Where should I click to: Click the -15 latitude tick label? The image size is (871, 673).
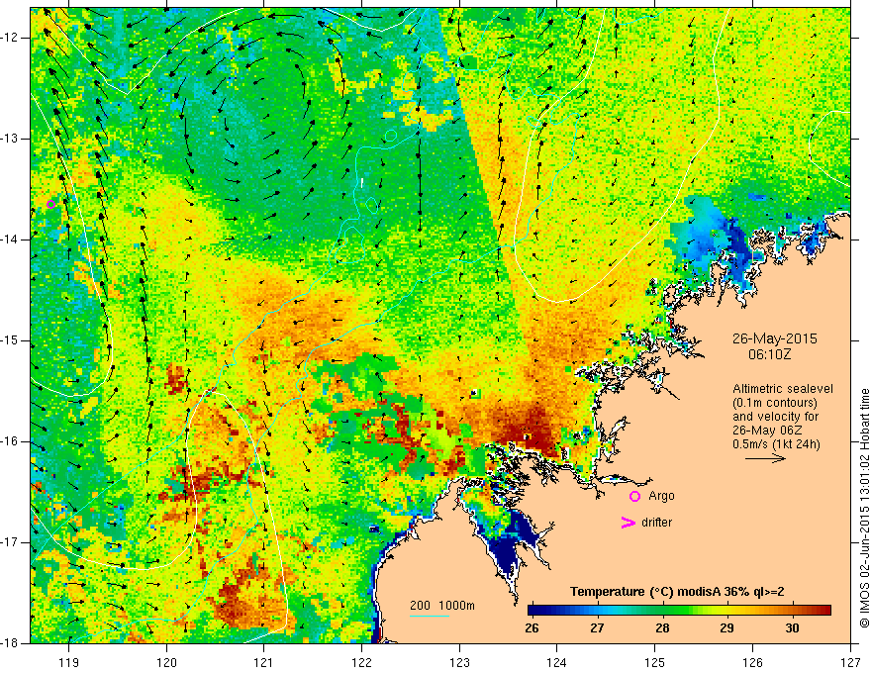[10, 340]
